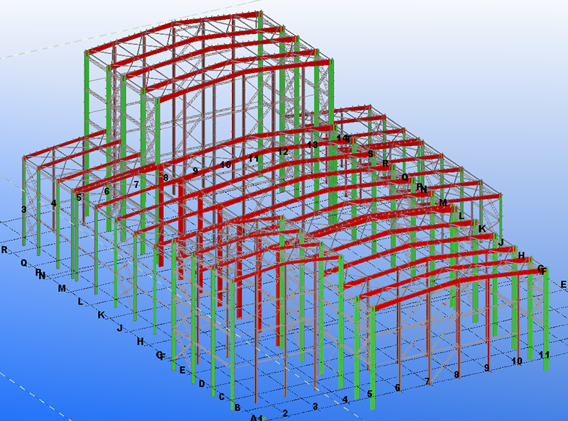Click grid label 12 on the roof
Image resolution: width=568 pixels, height=421 pixels.
coord(283,152)
